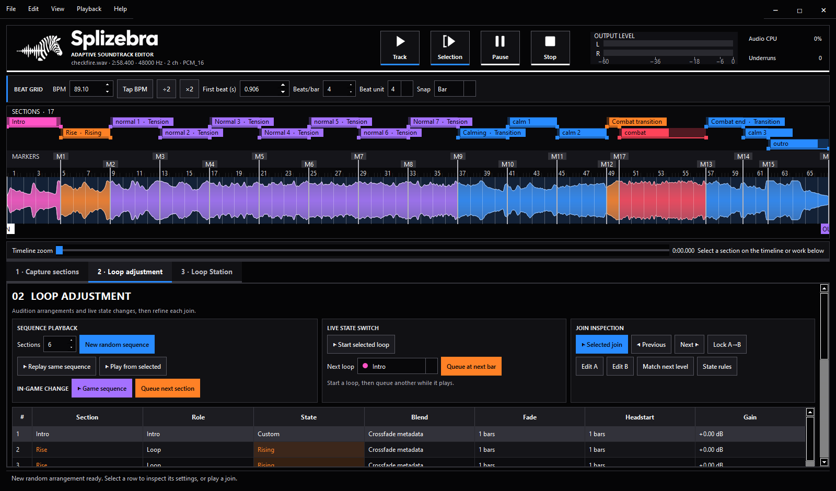The image size is (836, 491).
Task: Click Play from selected
Action: pos(133,367)
